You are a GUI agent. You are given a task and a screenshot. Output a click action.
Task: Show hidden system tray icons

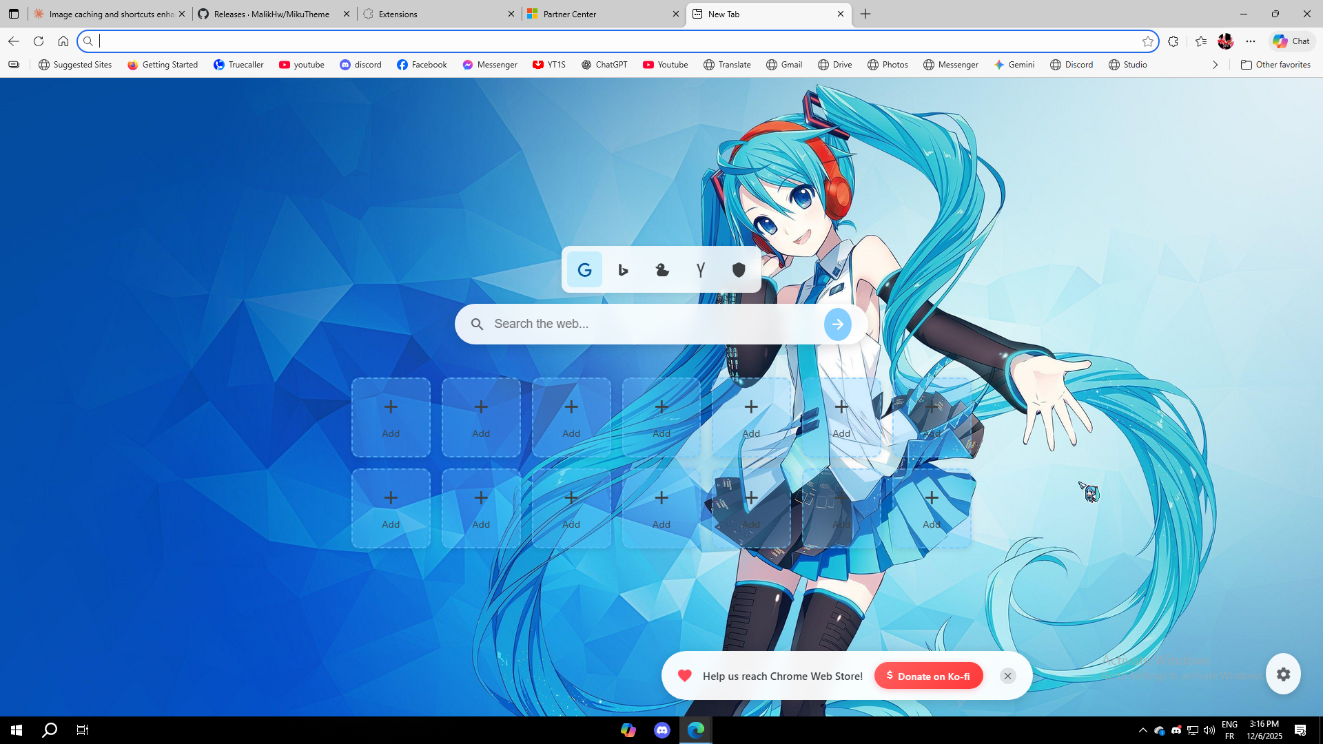tap(1142, 730)
